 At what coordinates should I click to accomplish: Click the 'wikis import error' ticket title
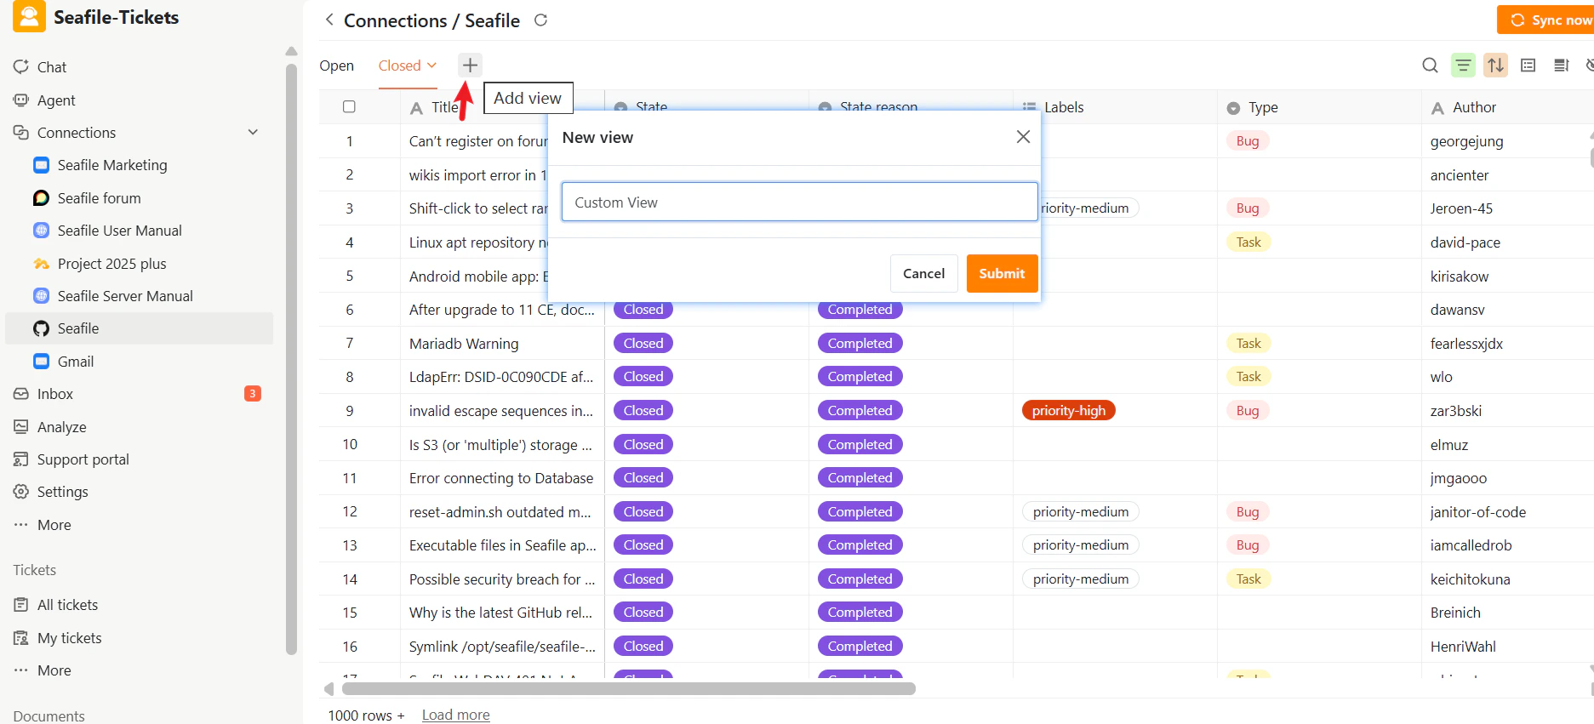(x=478, y=175)
